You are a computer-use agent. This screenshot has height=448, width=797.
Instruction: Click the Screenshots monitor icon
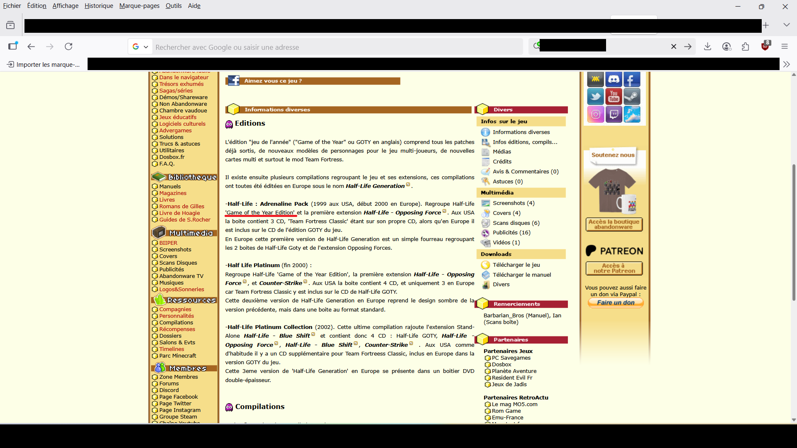pos(485,203)
